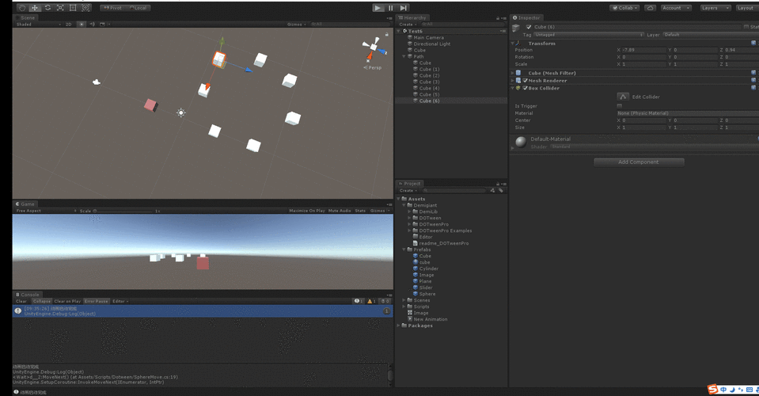Click the cloud services icon
Image resolution: width=759 pixels, height=396 pixels.
coord(650,8)
